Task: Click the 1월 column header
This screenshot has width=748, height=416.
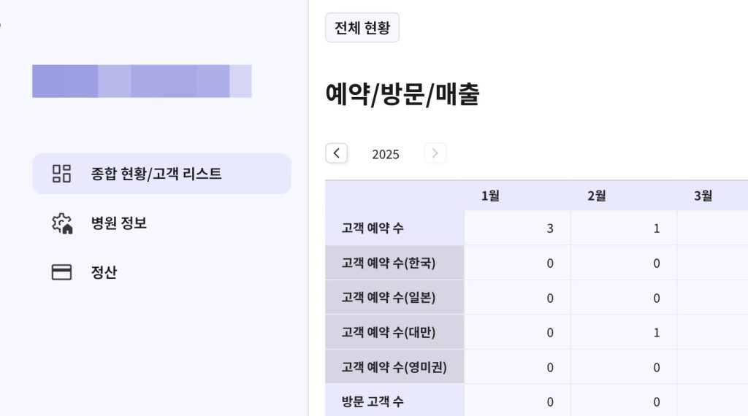Action: (x=490, y=196)
